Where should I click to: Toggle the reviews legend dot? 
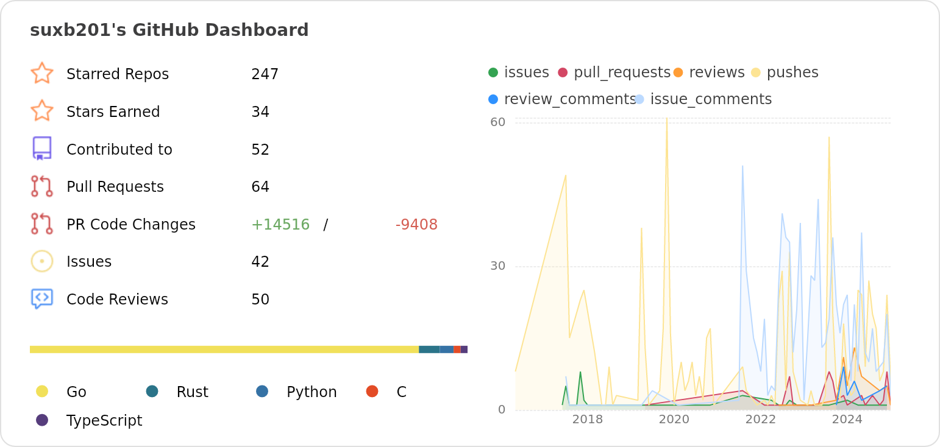coord(678,72)
